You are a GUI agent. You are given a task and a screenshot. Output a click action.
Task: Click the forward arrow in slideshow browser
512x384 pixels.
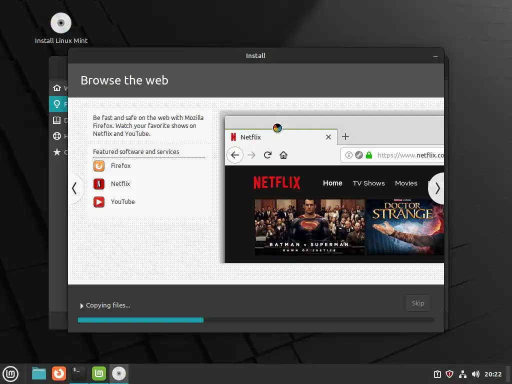click(251, 155)
